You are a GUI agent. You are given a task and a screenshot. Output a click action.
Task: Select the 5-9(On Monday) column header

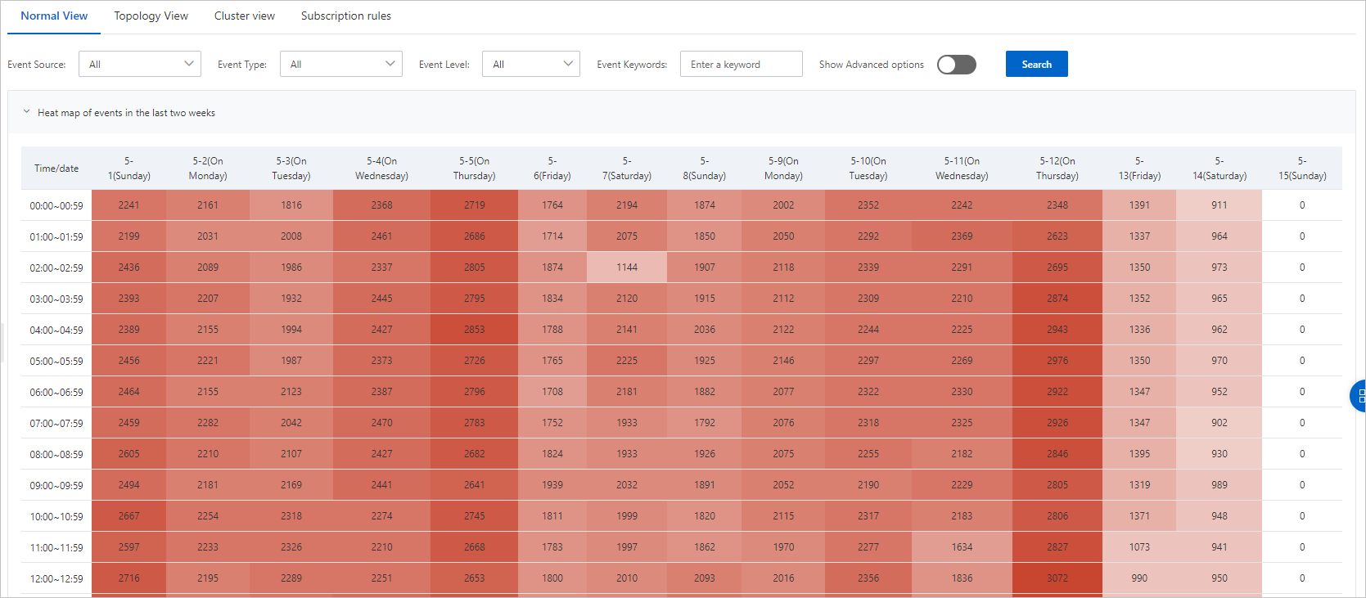pos(783,169)
